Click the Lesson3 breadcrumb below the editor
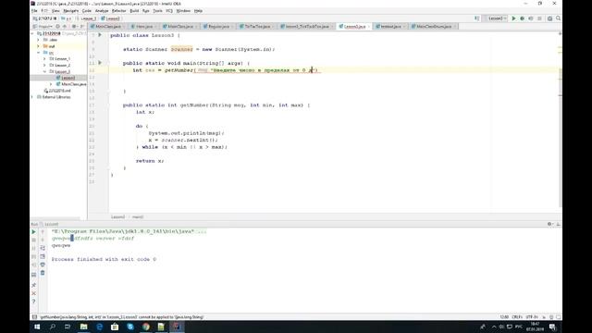The height and width of the screenshot is (333, 592). (x=117, y=217)
